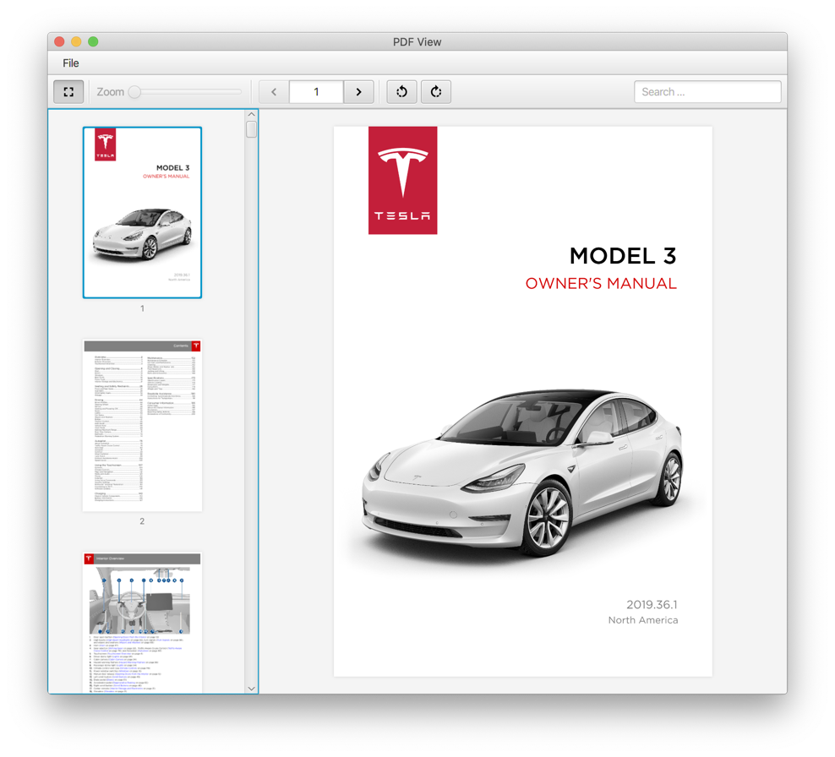Click the page 2 label under its thumbnail

pyautogui.click(x=142, y=521)
